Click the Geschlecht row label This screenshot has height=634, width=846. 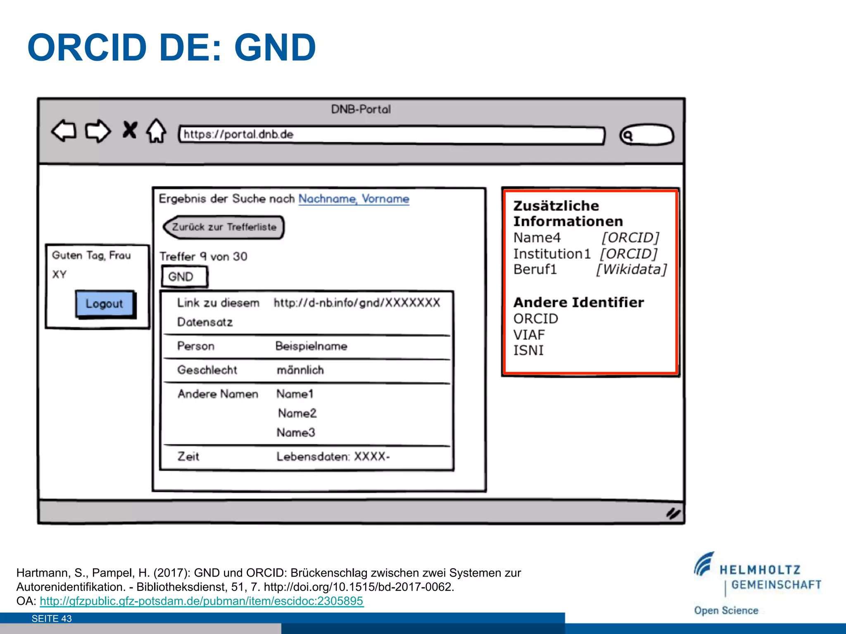pyautogui.click(x=207, y=370)
